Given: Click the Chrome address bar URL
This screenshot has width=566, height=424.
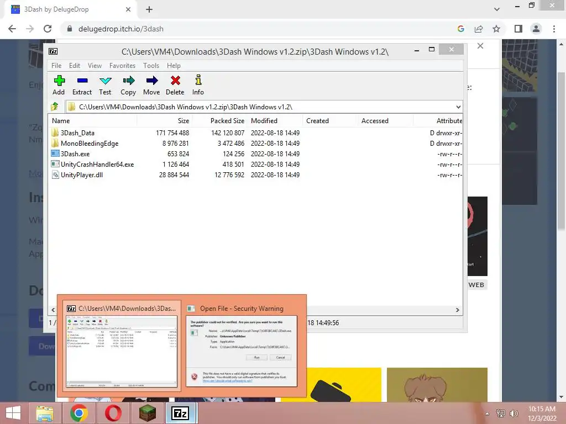Looking at the screenshot, I should point(121,29).
